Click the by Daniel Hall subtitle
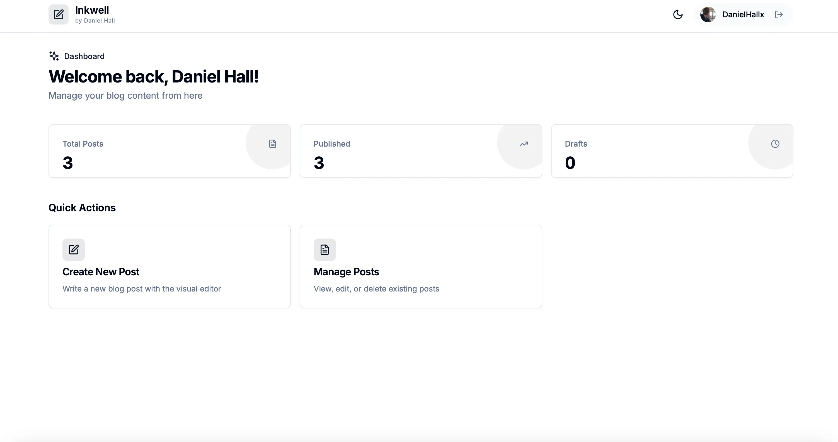Screen dimensions: 838x442 pos(95,21)
